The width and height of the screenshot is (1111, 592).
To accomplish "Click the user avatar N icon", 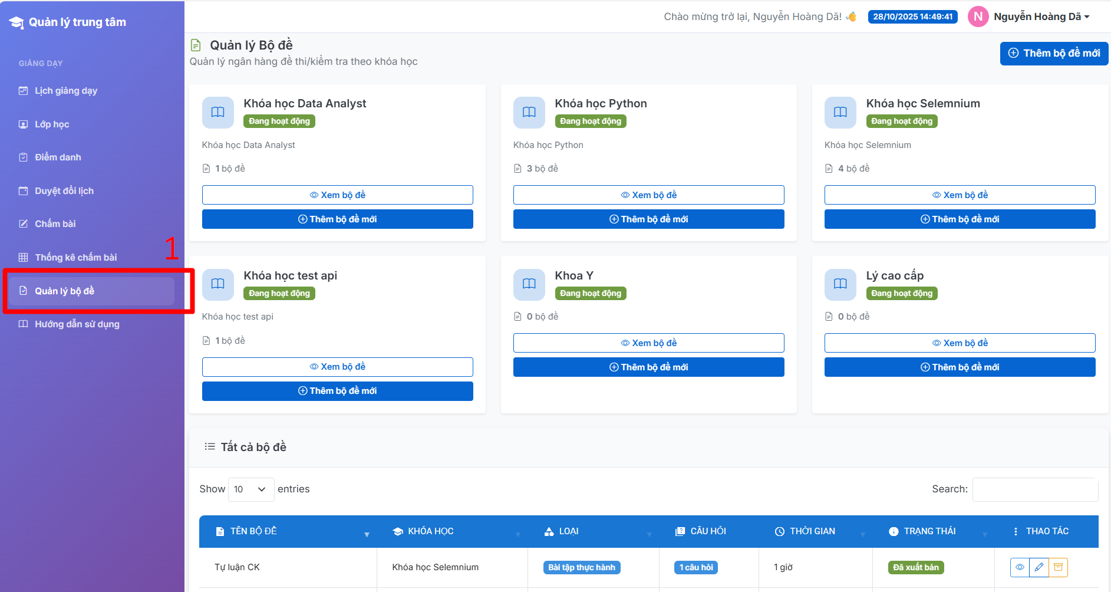I will [978, 17].
